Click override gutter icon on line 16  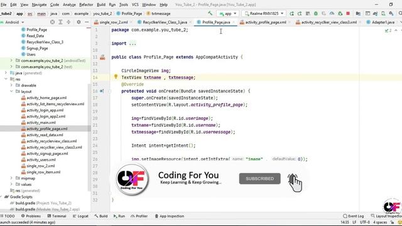(x=102, y=91)
